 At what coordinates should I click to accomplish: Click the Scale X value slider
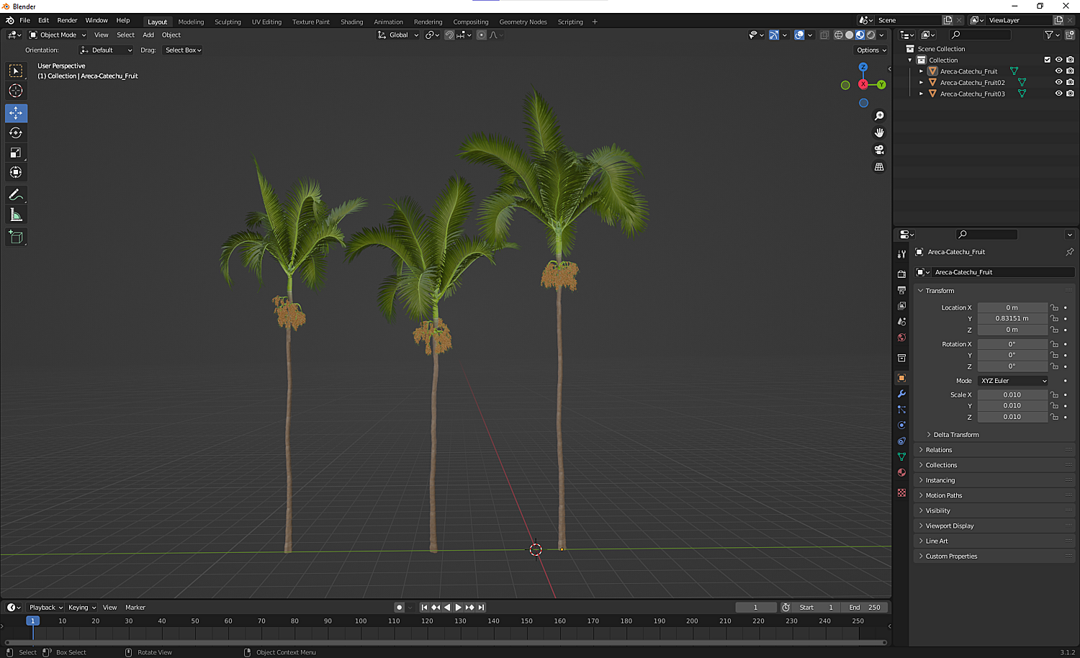[1012, 395]
